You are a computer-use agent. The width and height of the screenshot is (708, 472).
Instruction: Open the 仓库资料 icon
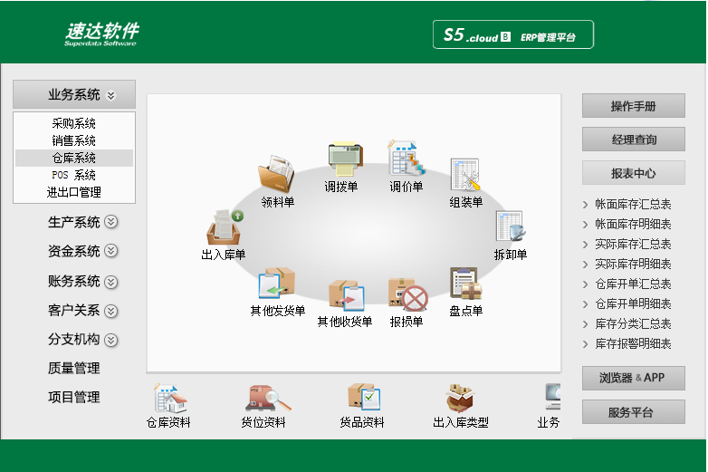coord(170,399)
